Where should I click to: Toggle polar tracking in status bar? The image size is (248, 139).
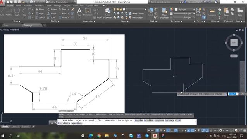[176, 131]
